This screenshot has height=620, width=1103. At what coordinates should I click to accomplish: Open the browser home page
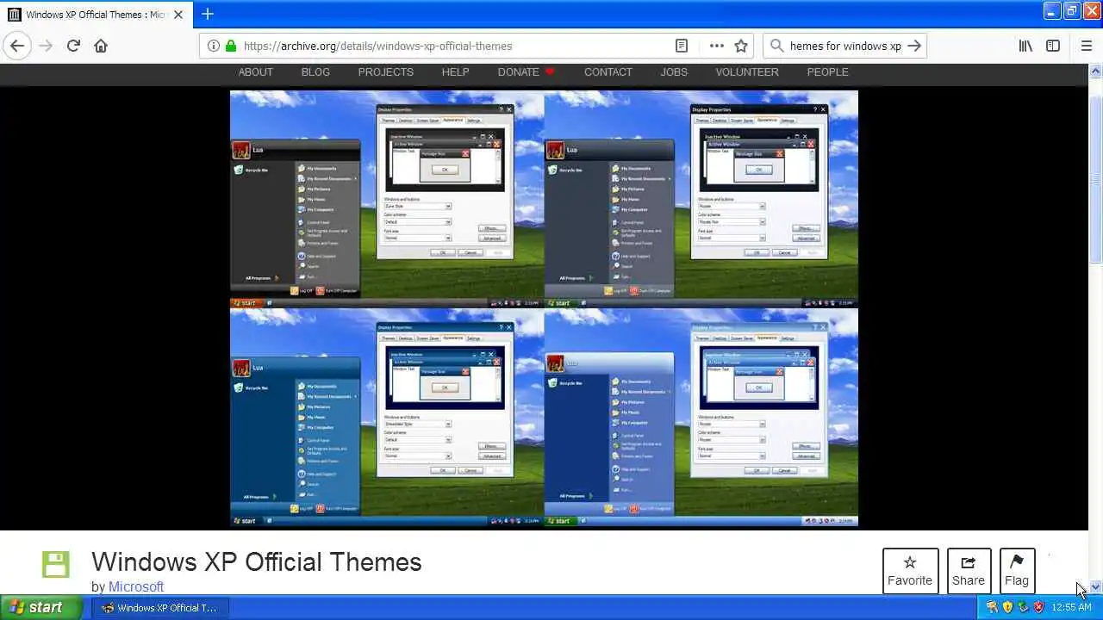[101, 46]
